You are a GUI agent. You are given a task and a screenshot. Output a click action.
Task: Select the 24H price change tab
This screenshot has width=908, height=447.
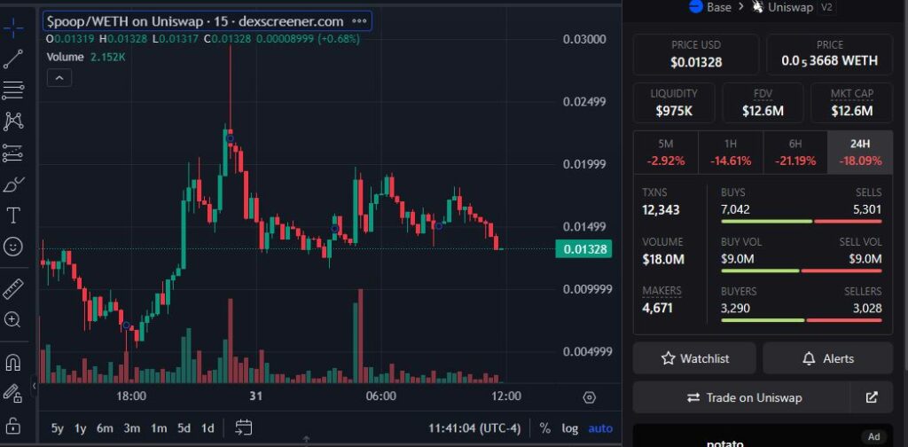pos(860,153)
